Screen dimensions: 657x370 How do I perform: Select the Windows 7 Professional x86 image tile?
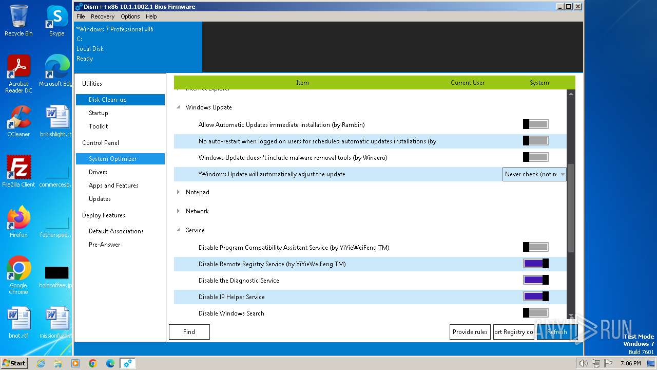point(138,46)
